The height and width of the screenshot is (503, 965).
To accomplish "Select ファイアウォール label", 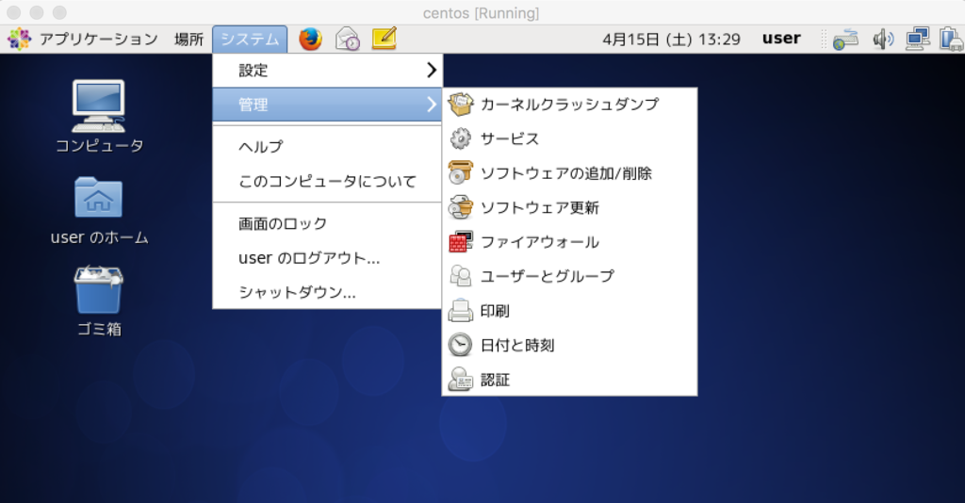I will tap(540, 242).
